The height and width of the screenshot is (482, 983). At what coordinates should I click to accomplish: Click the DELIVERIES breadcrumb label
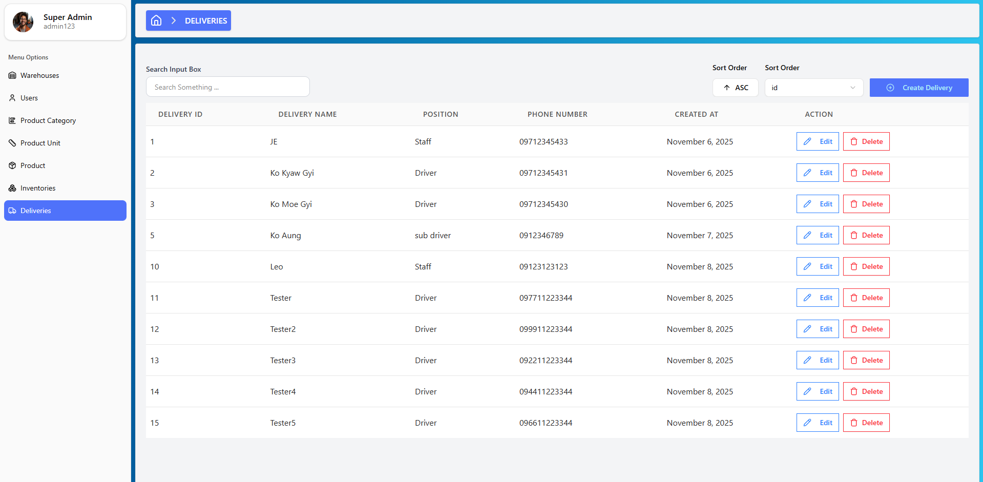click(x=206, y=20)
